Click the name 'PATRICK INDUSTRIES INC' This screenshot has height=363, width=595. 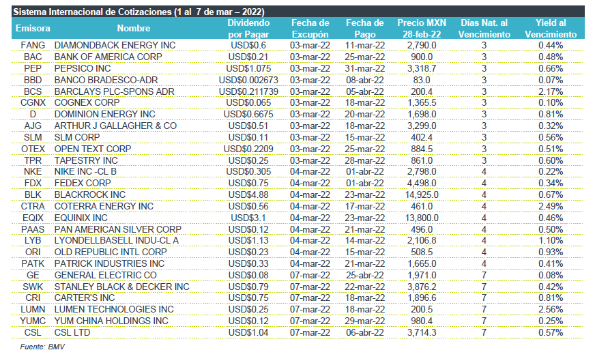pos(109,264)
